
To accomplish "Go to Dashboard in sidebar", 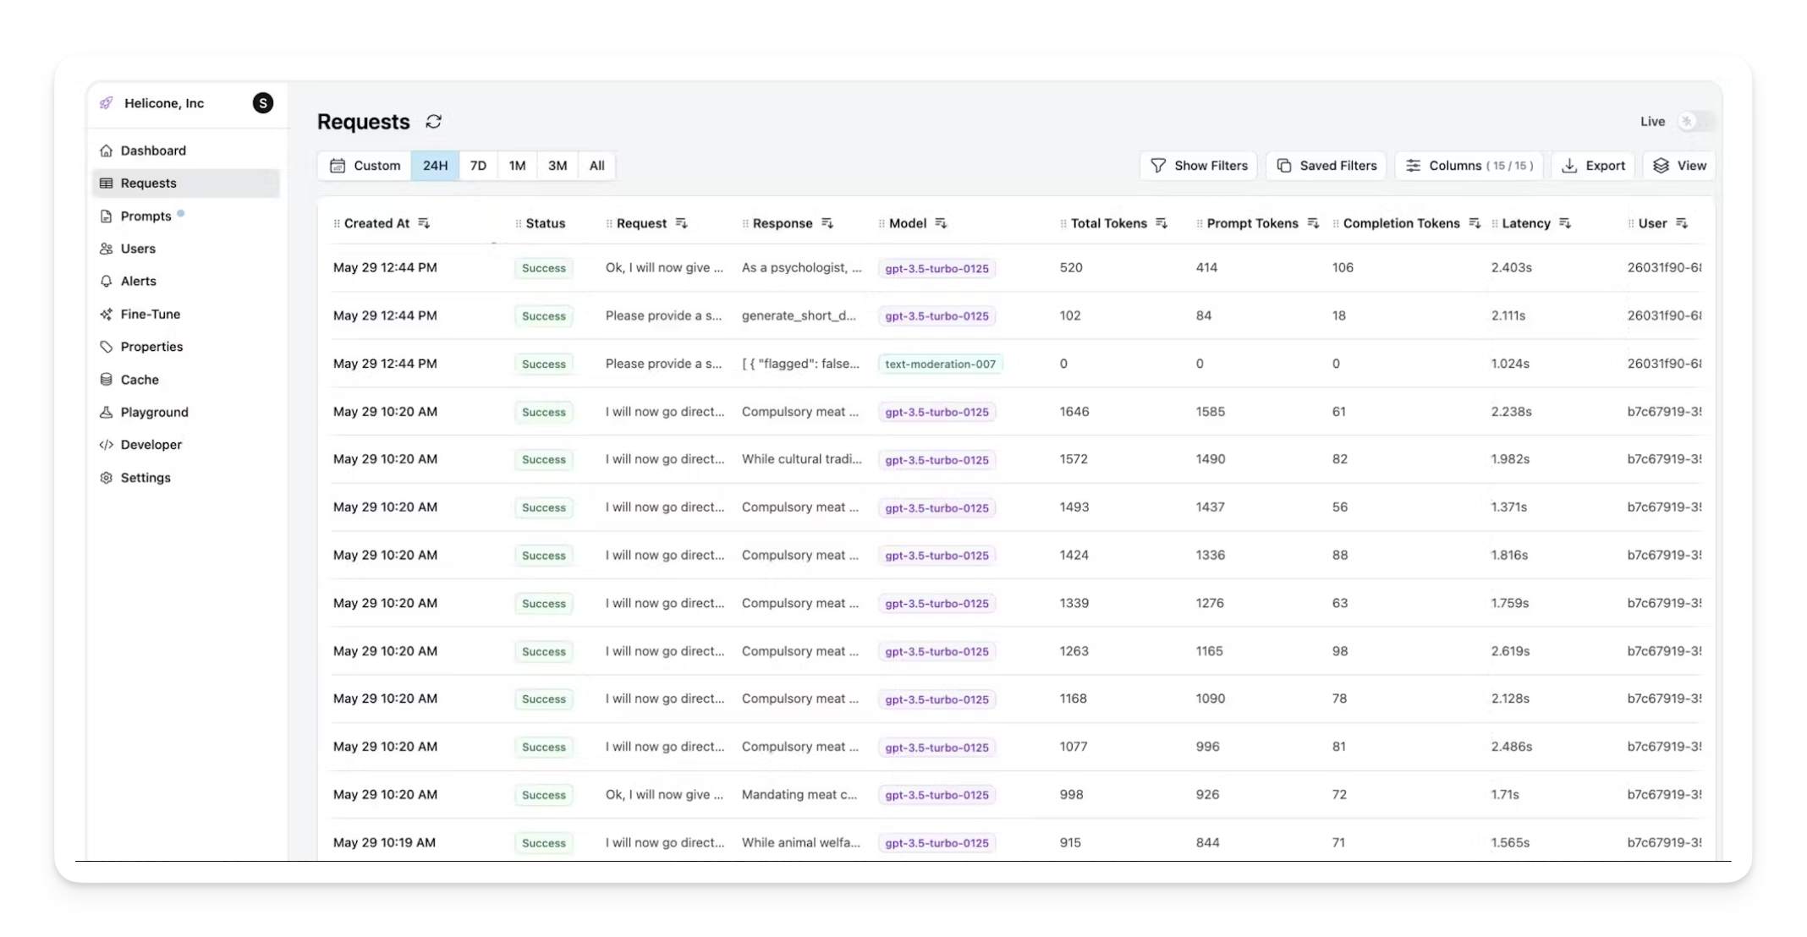I will click(153, 151).
